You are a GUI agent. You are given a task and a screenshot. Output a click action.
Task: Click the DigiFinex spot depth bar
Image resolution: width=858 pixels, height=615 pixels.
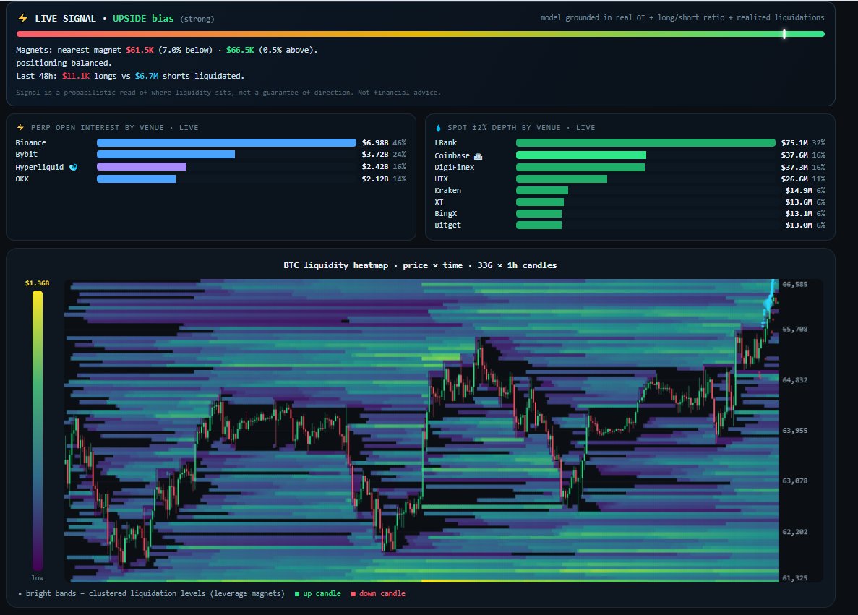click(x=580, y=167)
